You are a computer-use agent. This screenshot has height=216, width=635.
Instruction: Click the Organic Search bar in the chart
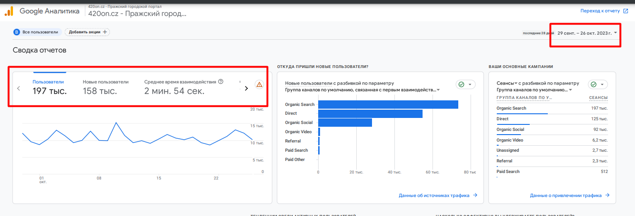388,105
